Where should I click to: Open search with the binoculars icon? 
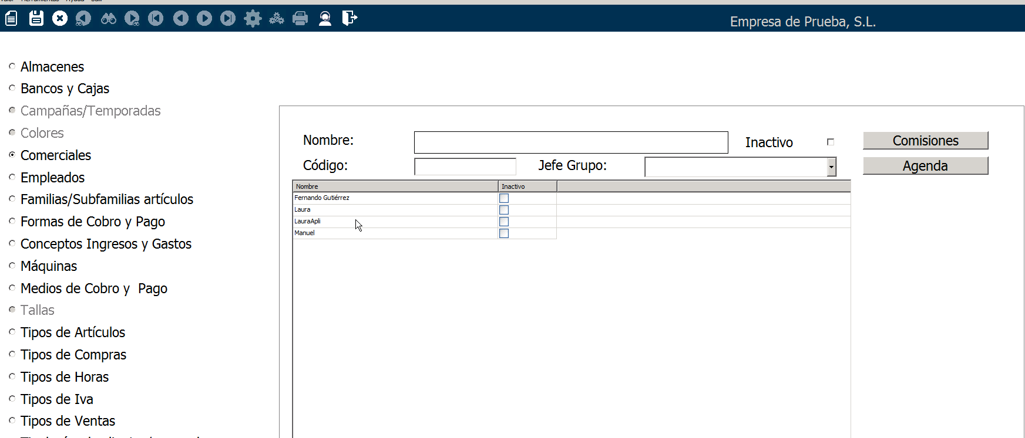pos(109,19)
